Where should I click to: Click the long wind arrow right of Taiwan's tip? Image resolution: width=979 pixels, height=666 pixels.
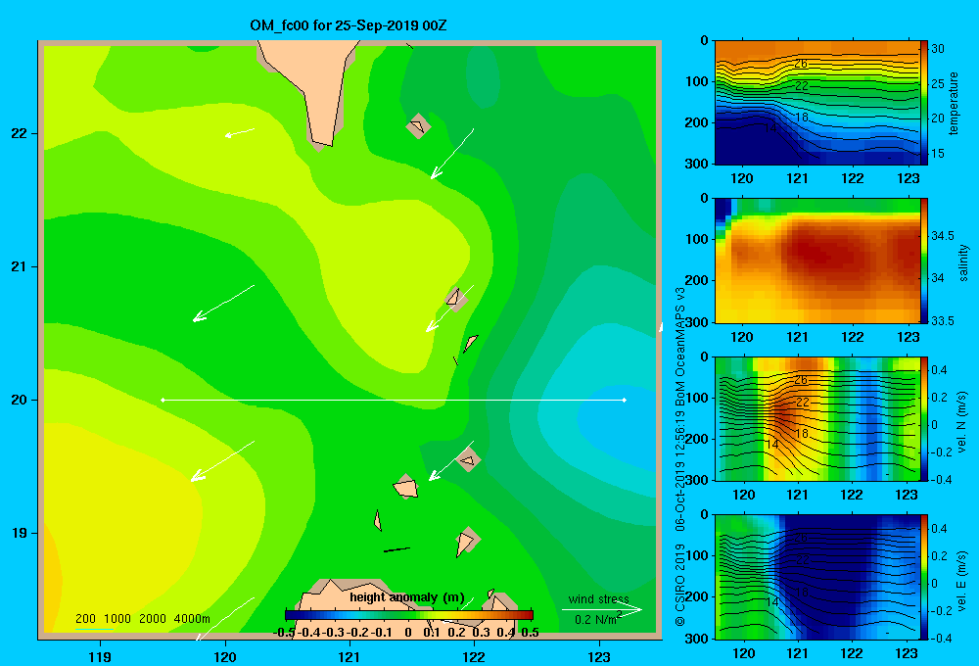tap(452, 154)
